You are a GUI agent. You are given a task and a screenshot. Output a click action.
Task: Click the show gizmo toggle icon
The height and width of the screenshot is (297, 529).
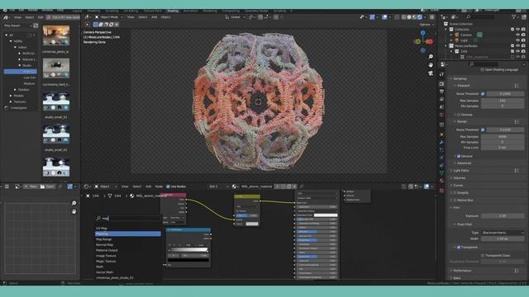[372, 16]
